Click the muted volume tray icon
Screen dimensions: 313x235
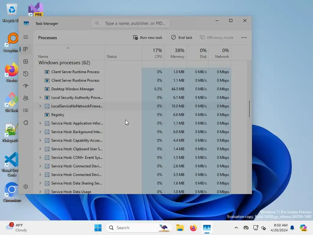tap(263, 228)
